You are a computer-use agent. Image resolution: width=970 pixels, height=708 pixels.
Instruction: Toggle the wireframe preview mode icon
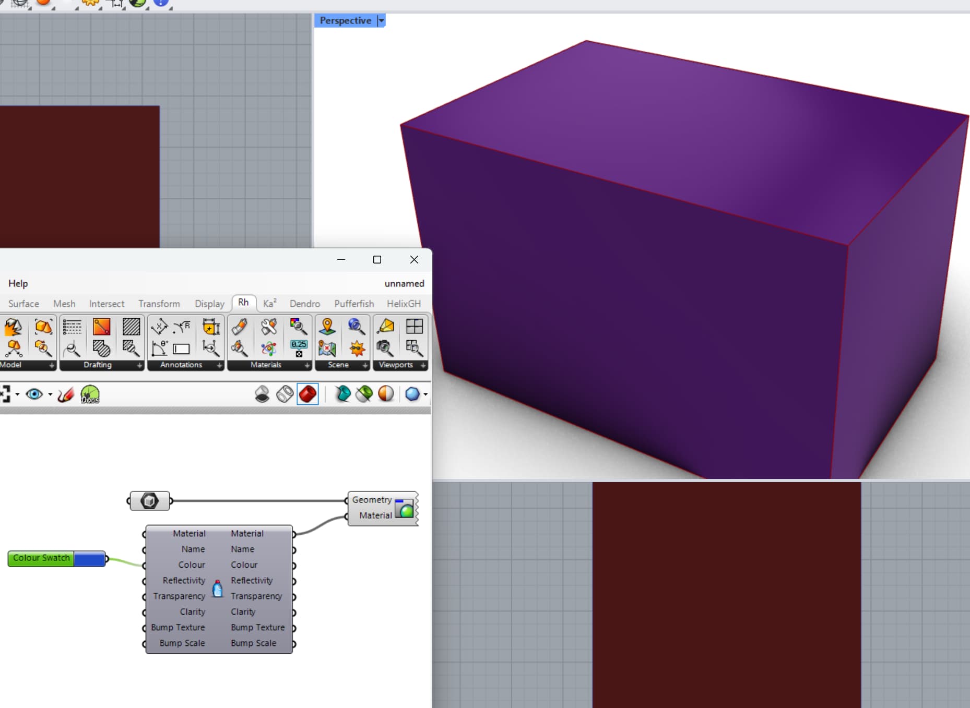285,394
